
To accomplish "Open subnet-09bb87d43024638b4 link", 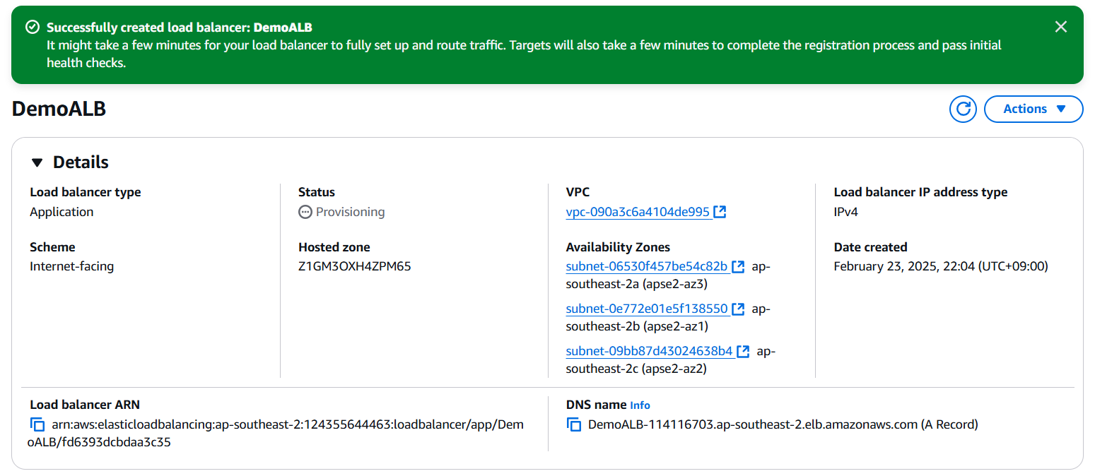I will 650,351.
